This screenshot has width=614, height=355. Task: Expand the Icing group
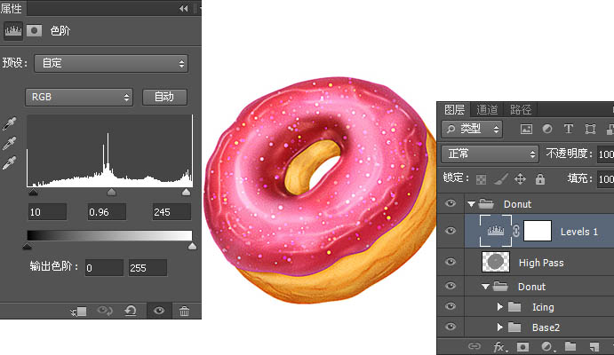point(500,307)
